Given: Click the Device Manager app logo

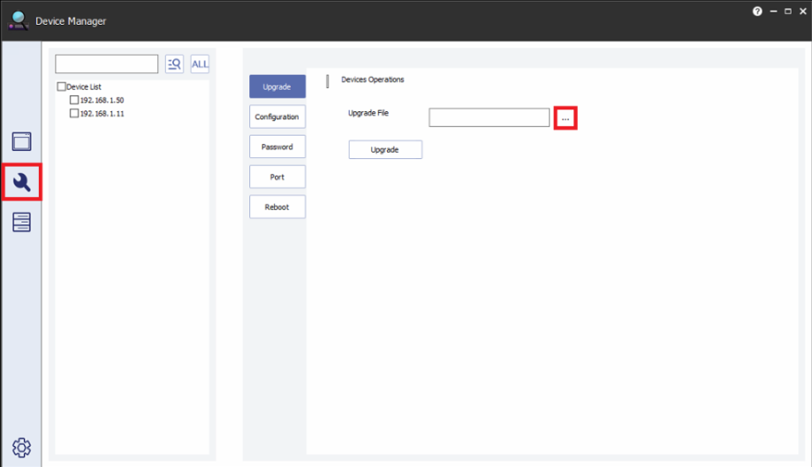Looking at the screenshot, I should tap(18, 20).
